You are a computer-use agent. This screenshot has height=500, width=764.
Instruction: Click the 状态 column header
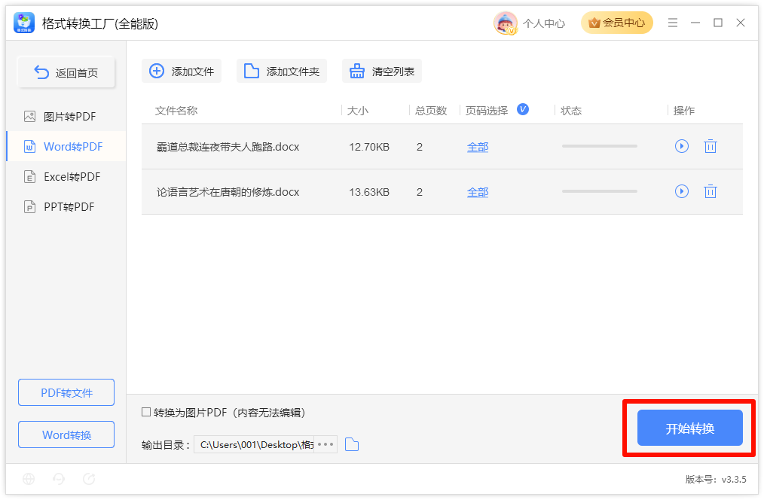click(x=571, y=111)
